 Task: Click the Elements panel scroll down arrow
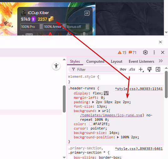[64, 157]
